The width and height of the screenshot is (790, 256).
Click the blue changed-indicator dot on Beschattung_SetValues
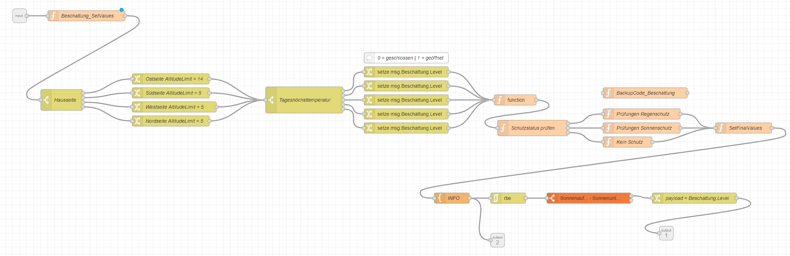click(122, 10)
